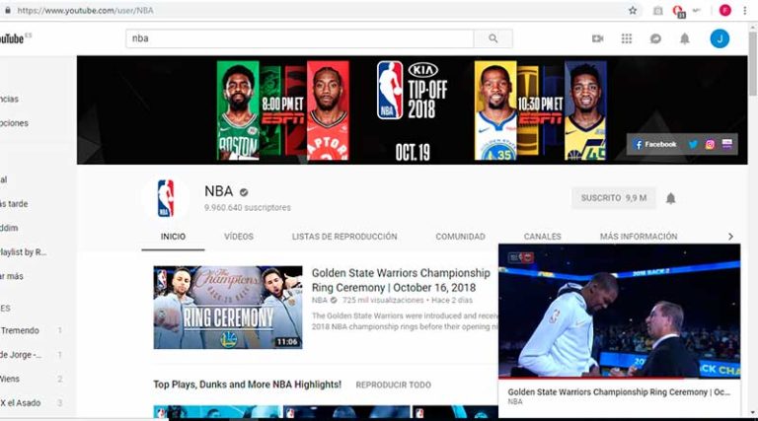Click the browser extension icon with red badge
Image resolution: width=758 pixels, height=421 pixels.
point(678,11)
